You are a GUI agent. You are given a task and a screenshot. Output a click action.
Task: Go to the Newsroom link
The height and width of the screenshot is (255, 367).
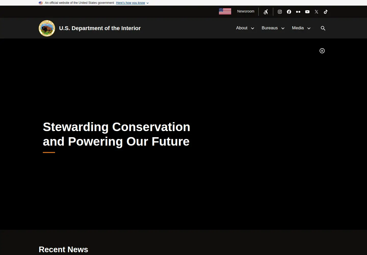coord(246,11)
